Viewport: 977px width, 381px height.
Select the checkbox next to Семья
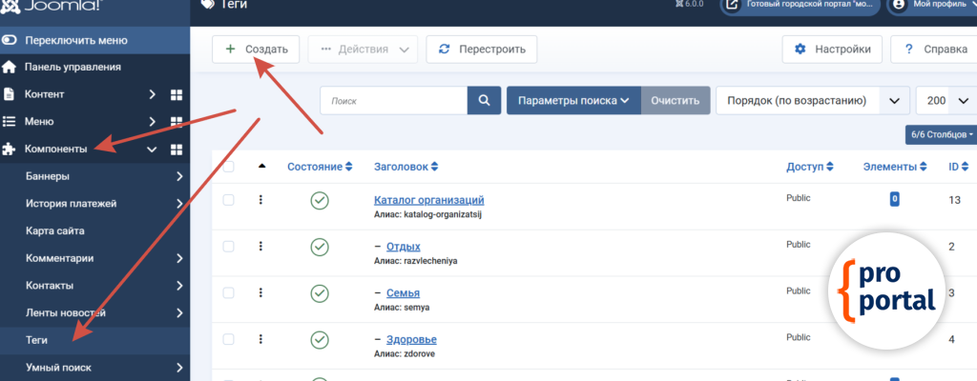(x=228, y=292)
